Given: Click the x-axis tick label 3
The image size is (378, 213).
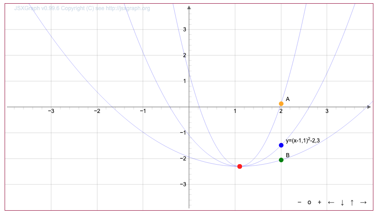Looking at the screenshot, I should [327, 112].
